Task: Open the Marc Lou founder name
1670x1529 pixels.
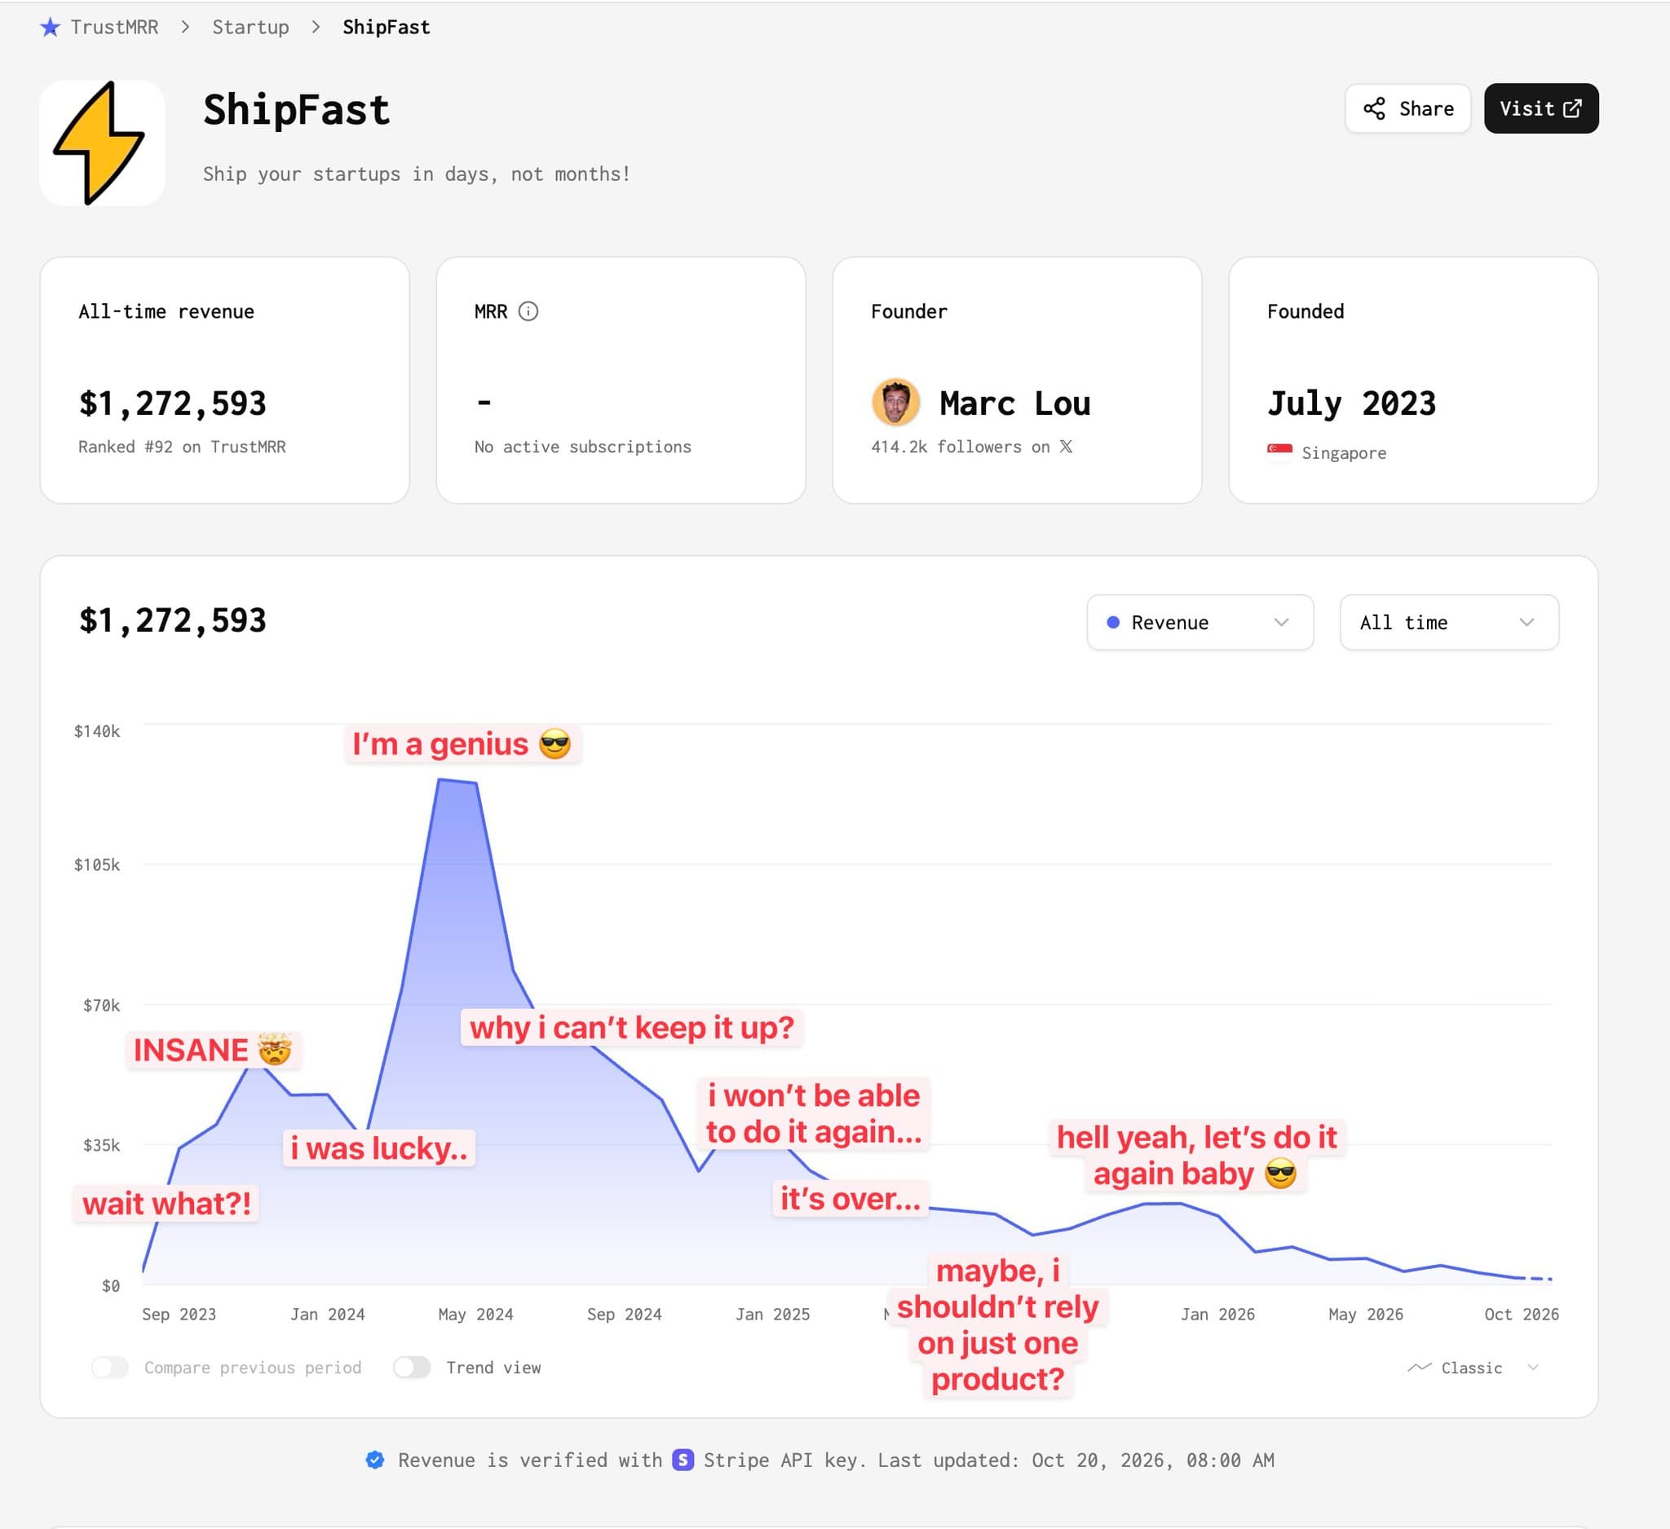Action: (x=1014, y=403)
